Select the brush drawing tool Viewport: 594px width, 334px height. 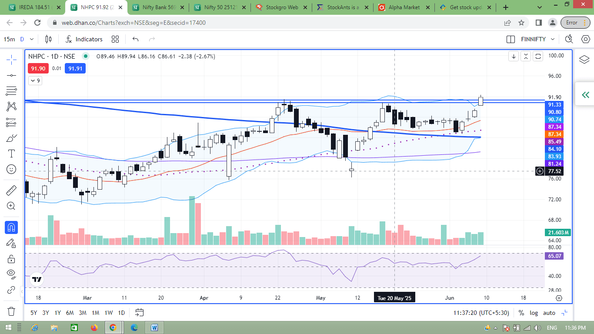(11, 138)
